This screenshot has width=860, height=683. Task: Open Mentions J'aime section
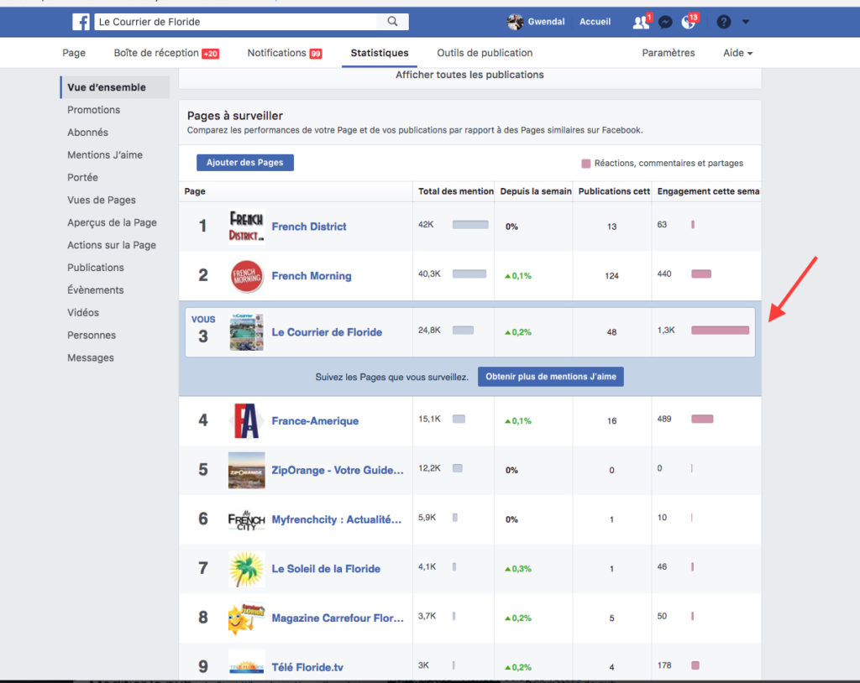pos(105,154)
